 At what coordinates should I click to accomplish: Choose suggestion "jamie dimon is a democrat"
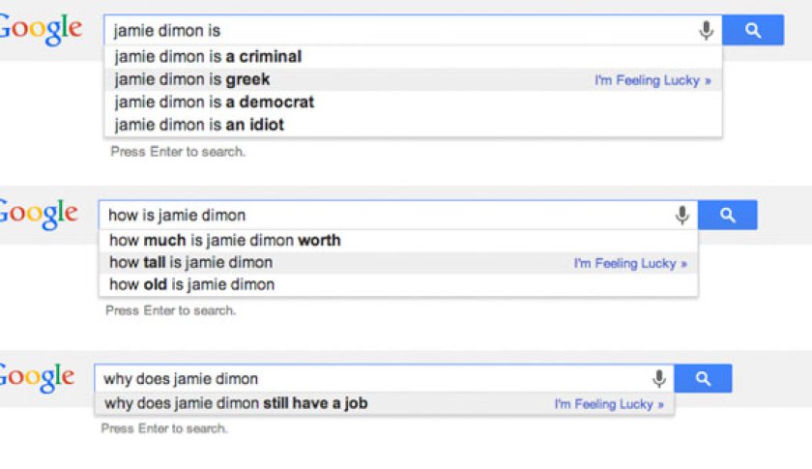pos(214,102)
